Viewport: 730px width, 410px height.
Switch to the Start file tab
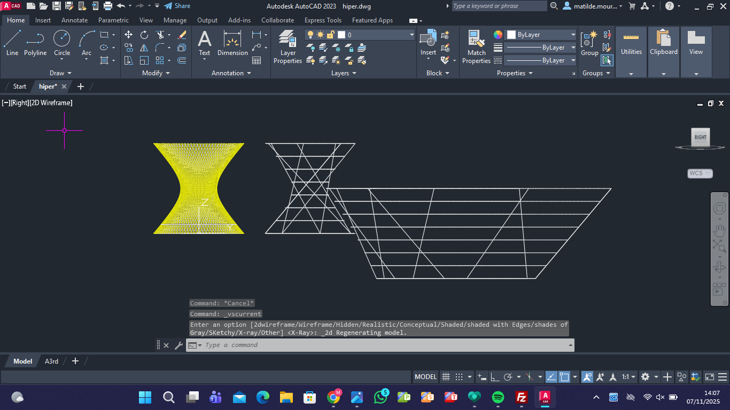20,86
